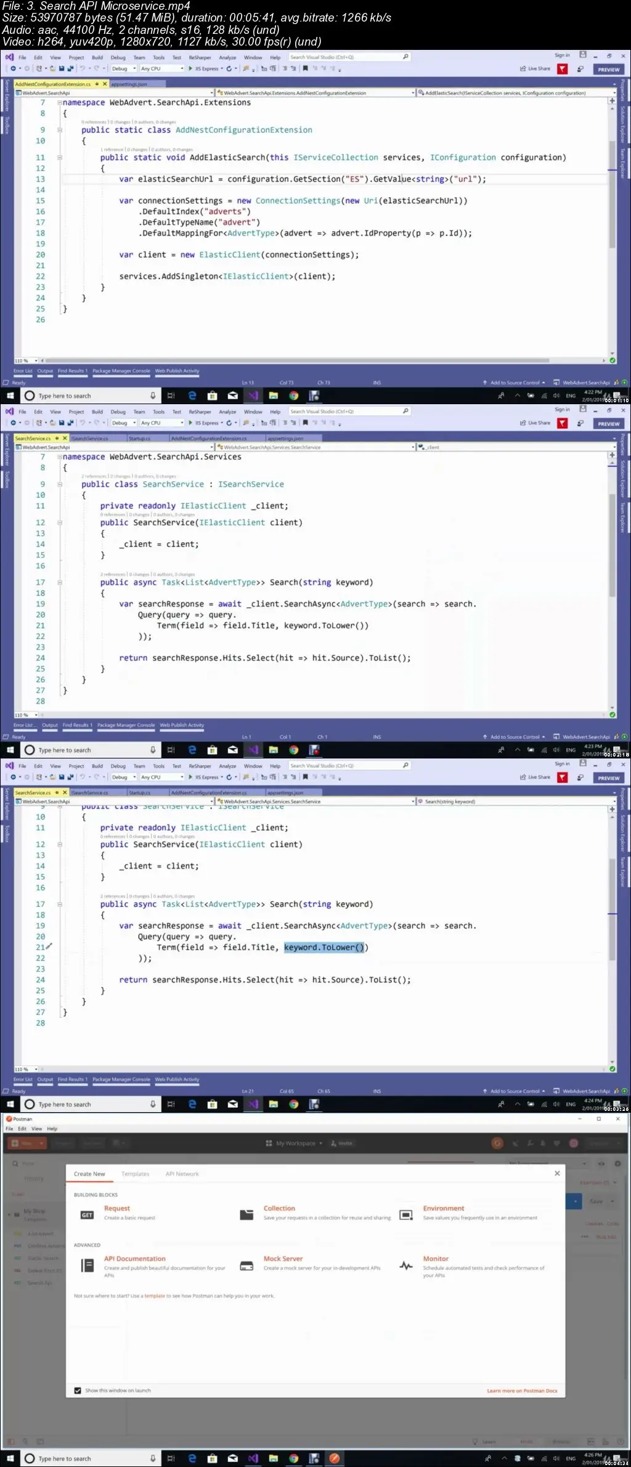Open Chrome from first frame's taskbar
Image resolution: width=631 pixels, height=1467 pixels.
click(x=294, y=396)
